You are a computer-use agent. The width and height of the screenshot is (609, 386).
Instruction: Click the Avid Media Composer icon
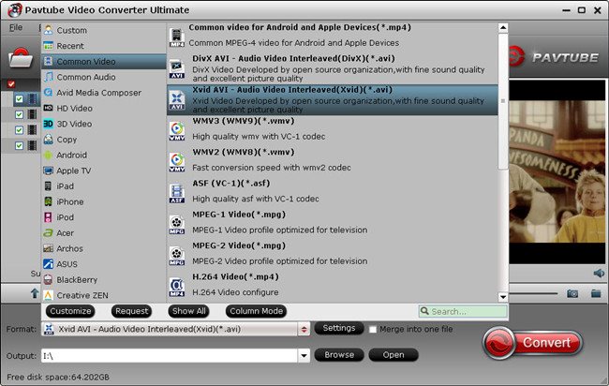click(x=48, y=93)
